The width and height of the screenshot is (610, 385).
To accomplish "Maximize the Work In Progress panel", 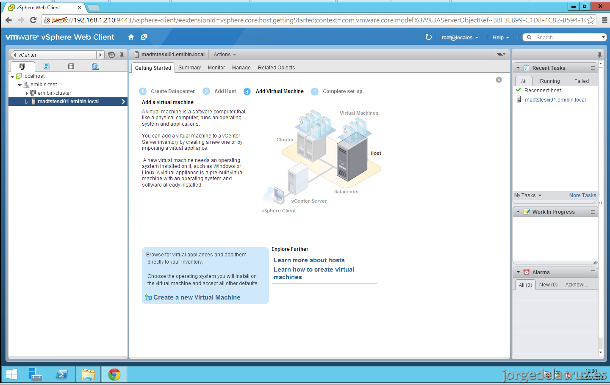I will coord(593,212).
